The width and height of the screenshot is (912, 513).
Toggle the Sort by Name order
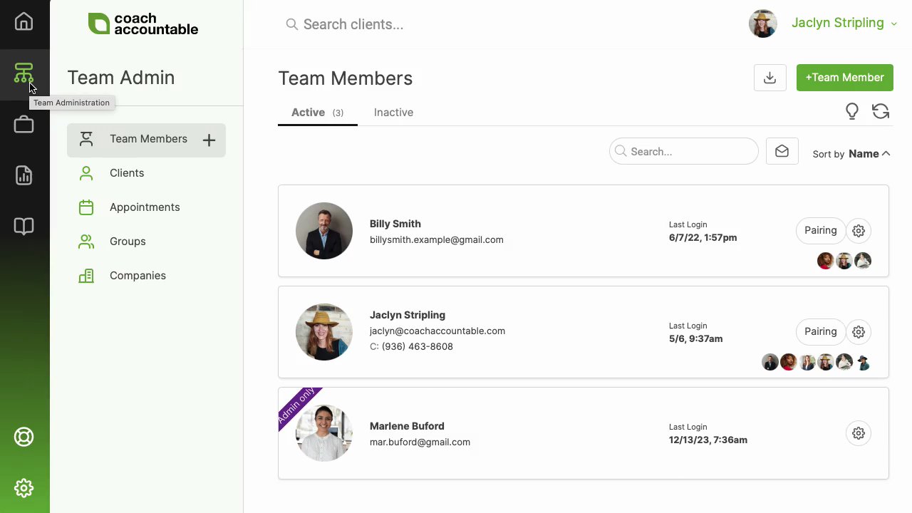point(869,154)
